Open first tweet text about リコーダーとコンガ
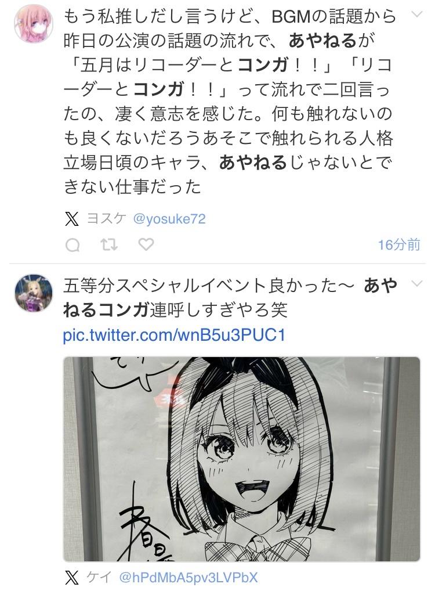Screen dimensions: 435x591 230,101
